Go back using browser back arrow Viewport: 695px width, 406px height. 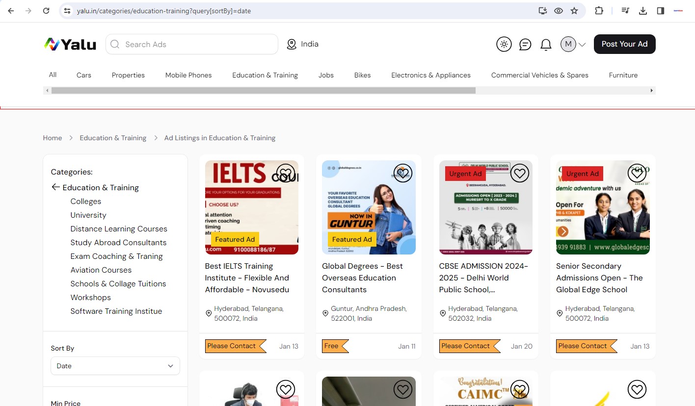pos(11,10)
